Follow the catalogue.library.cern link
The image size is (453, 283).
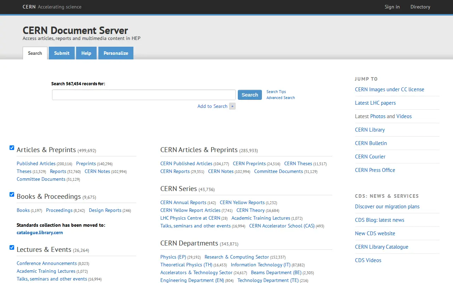(x=40, y=232)
